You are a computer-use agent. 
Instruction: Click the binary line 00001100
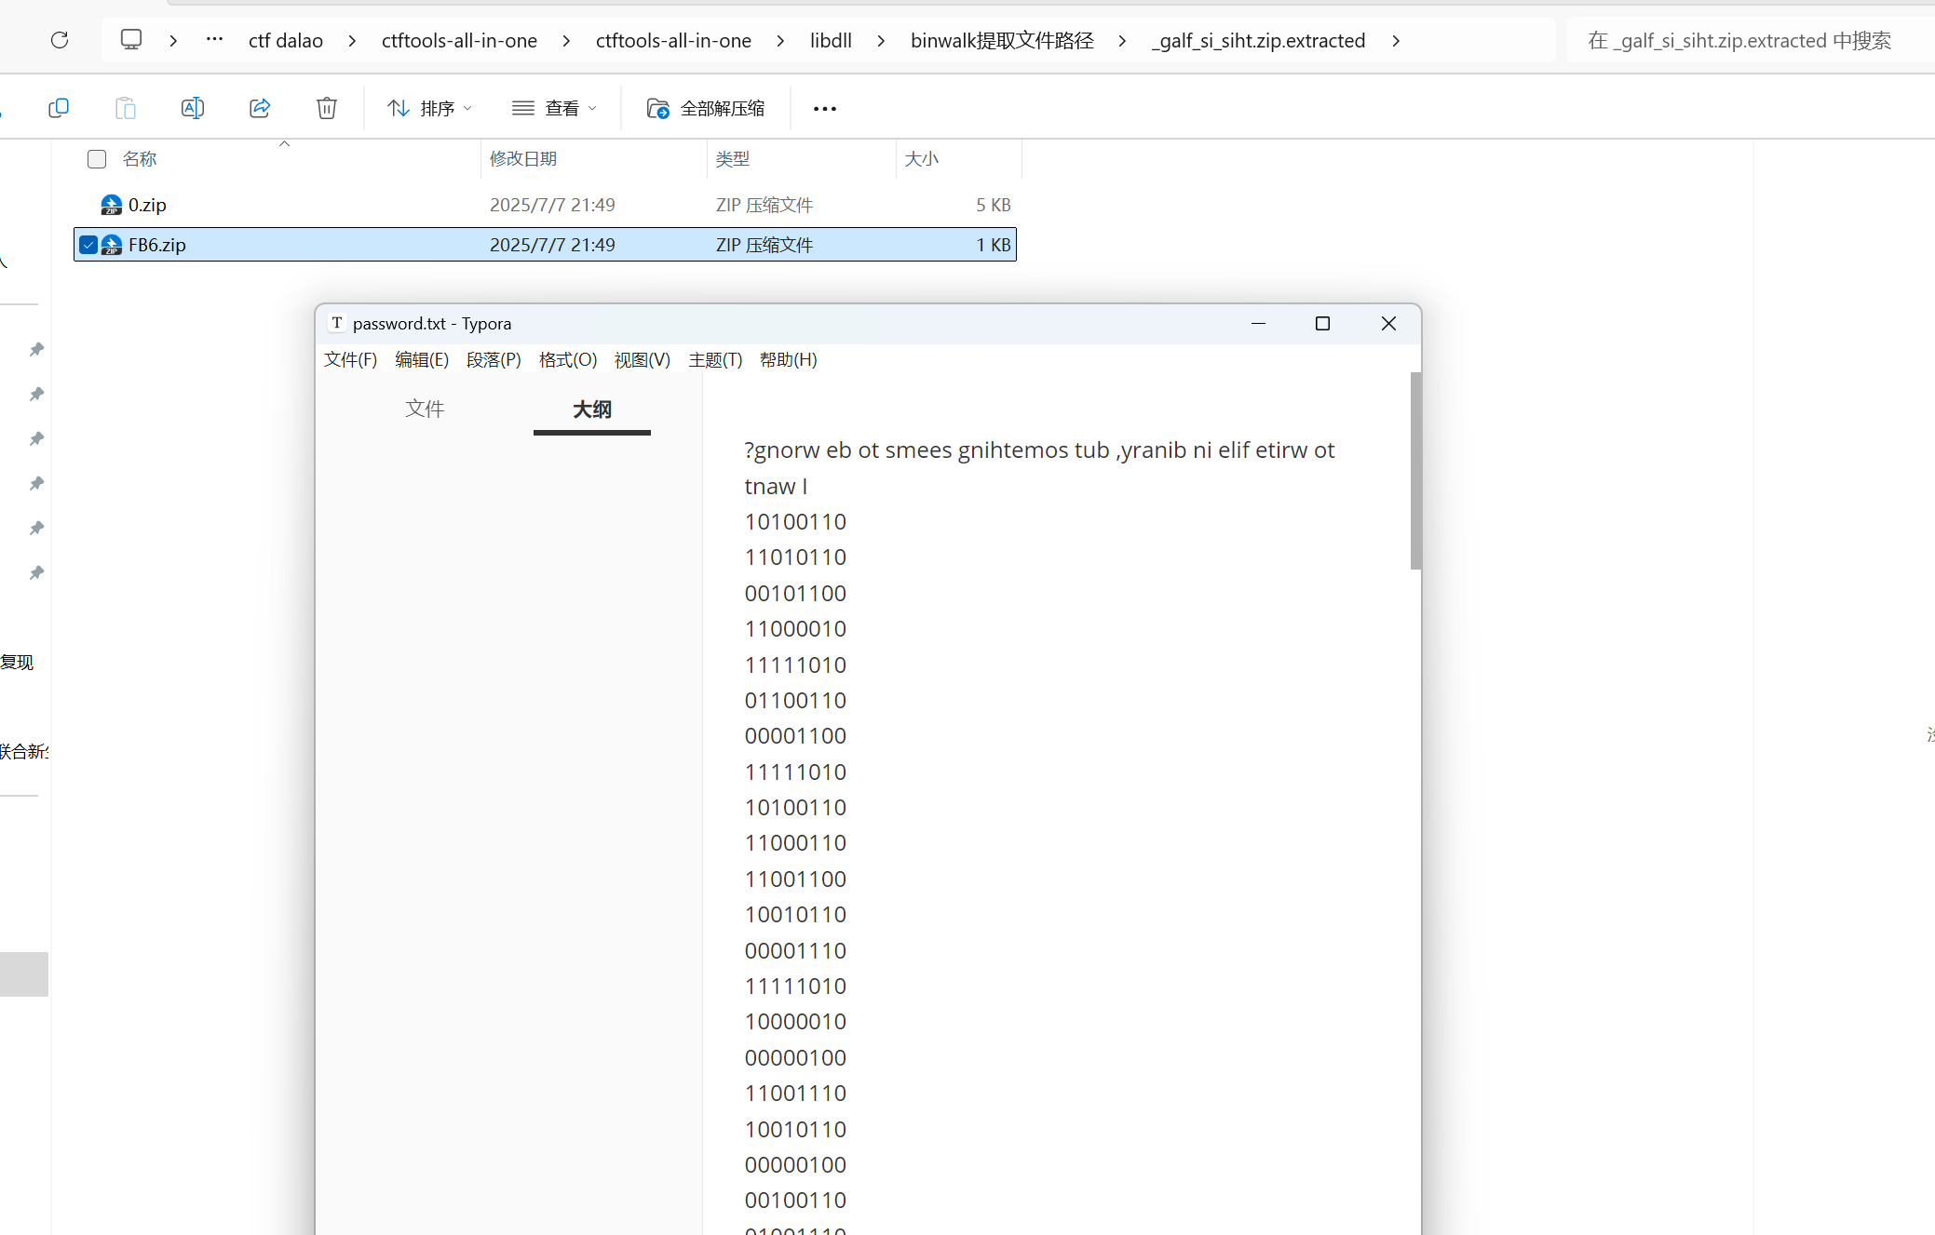(795, 735)
